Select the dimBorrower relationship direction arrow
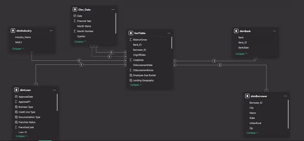The width and height of the screenshot is (304, 141). coord(219,65)
